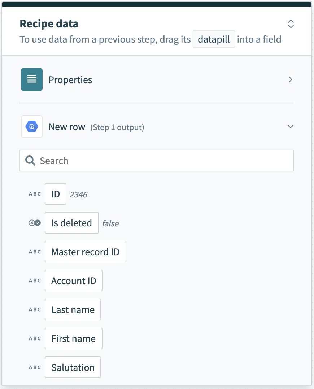Click ABC type icon beside Master record ID

coord(35,252)
